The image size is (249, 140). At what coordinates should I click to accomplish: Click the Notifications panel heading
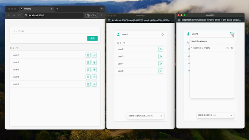[x=199, y=41]
